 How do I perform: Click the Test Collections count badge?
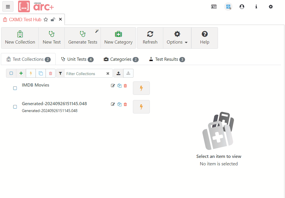[x=48, y=59]
